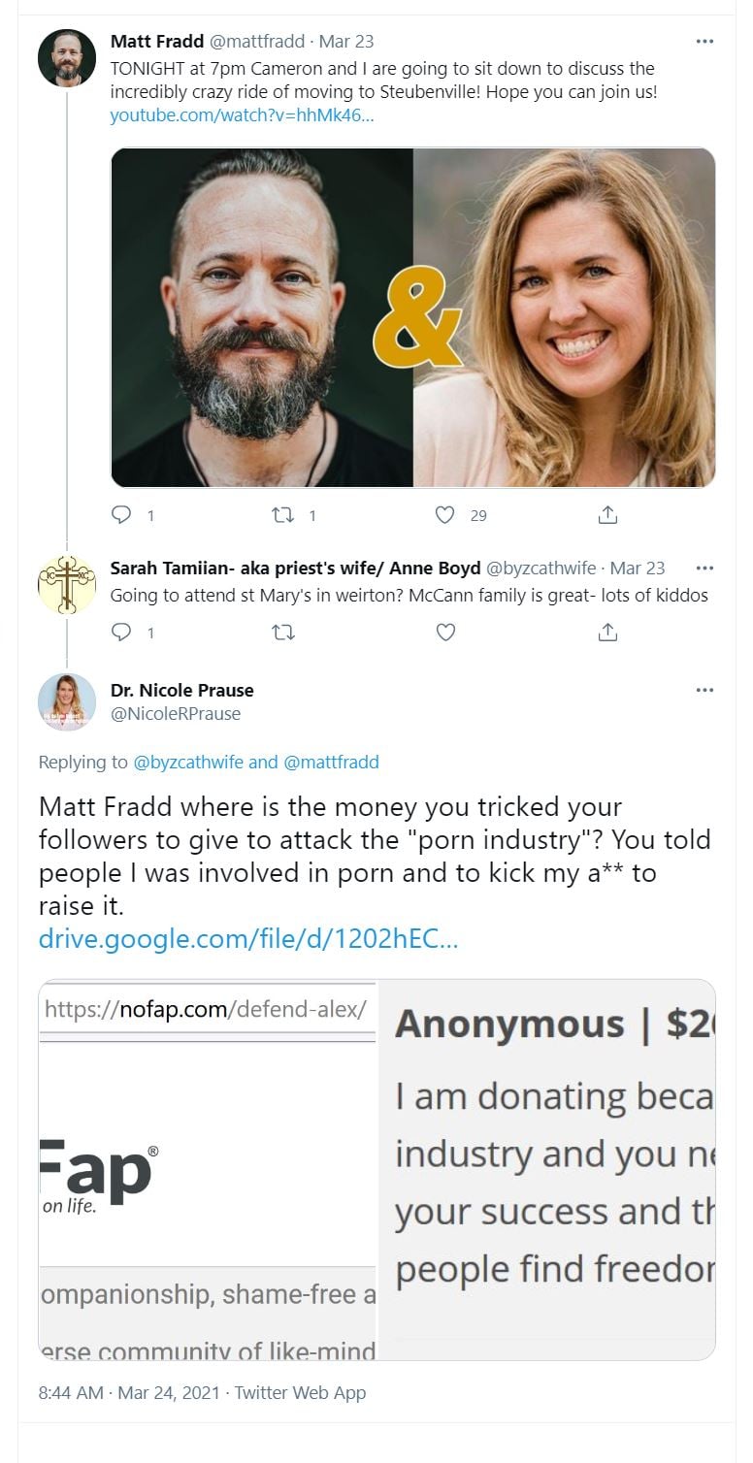Open more options on Dr. Nicole Prause's tweet

pos(705,691)
